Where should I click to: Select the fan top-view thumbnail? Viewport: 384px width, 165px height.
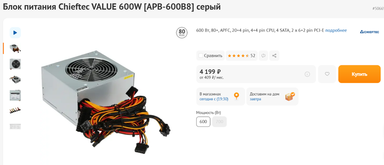tap(15, 64)
